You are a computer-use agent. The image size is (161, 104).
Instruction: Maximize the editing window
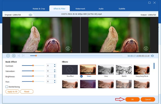pyautogui.click(x=149, y=3)
